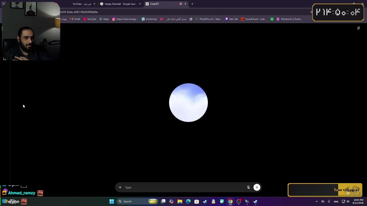Click the Spotify bookmark icon
Screen dimensions: 367x206
tap(272, 19)
